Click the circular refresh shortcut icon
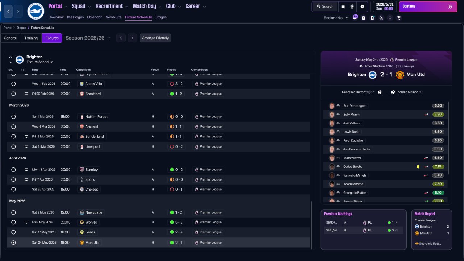This screenshot has height=261, width=464. coord(390,18)
